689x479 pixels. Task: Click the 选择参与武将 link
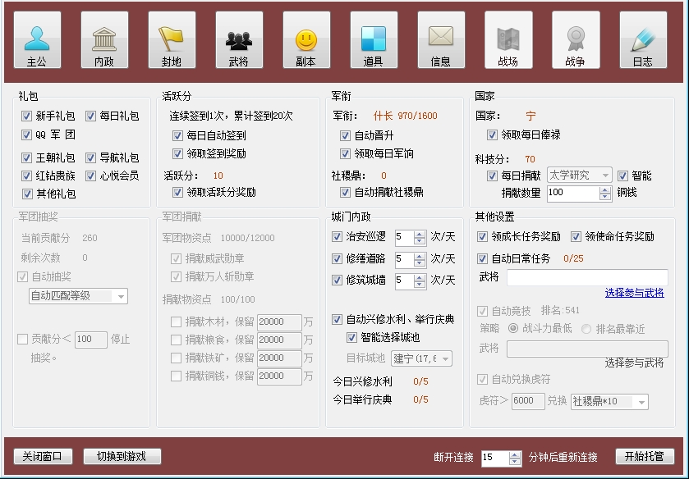(x=634, y=293)
